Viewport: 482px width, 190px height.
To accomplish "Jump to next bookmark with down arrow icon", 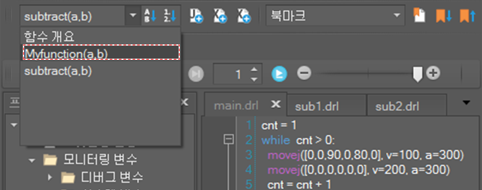I will 443,16.
